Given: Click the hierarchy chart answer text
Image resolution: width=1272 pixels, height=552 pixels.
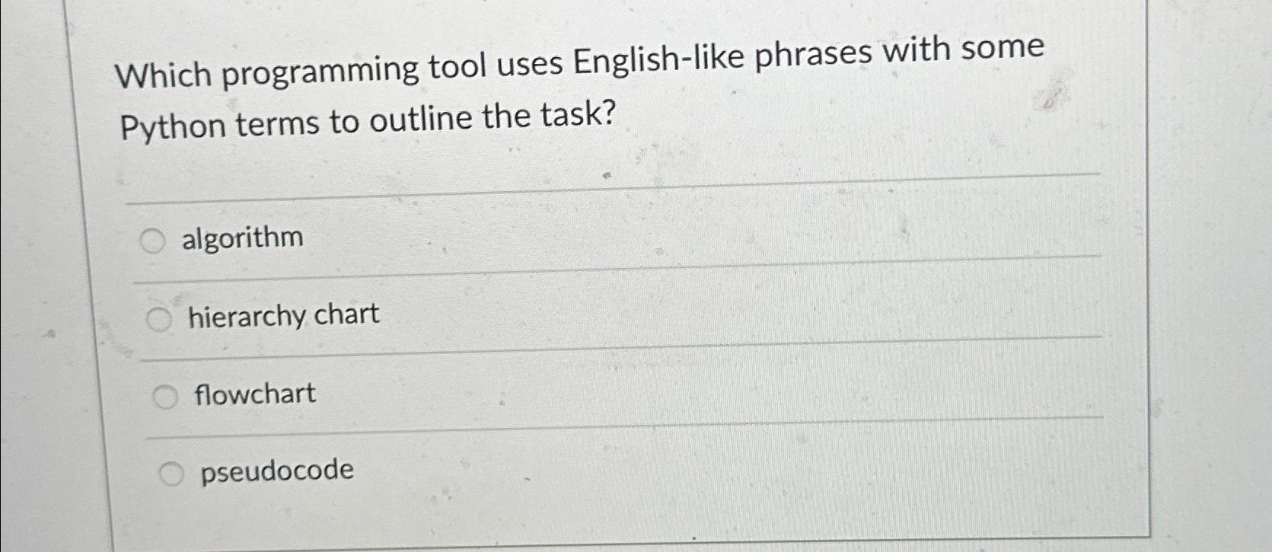Looking at the screenshot, I should 283,316.
